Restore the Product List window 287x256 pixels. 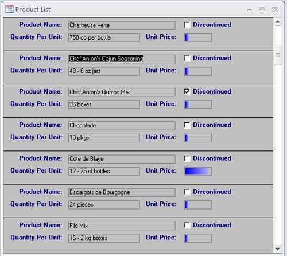[262, 10]
